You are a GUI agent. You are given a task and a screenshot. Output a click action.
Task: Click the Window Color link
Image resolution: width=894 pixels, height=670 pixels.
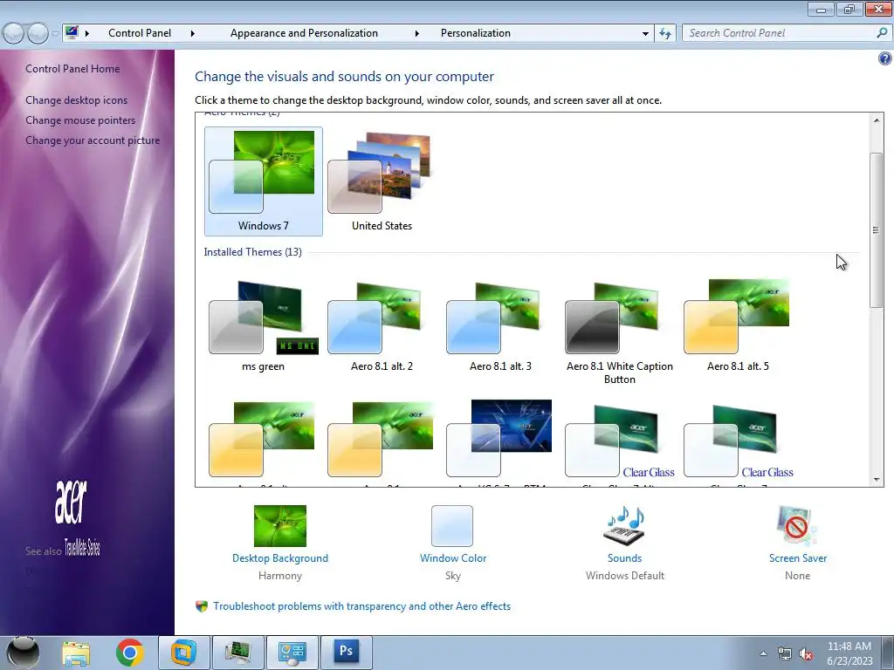[x=453, y=558]
